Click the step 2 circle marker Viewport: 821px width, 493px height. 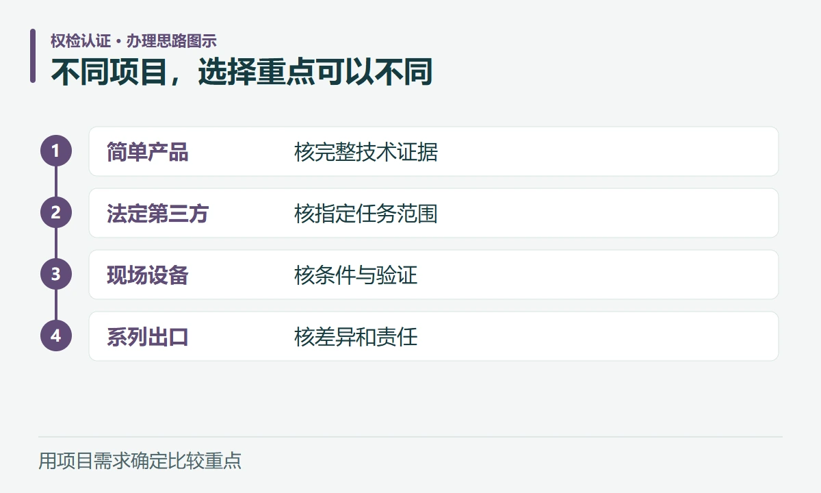tap(56, 212)
